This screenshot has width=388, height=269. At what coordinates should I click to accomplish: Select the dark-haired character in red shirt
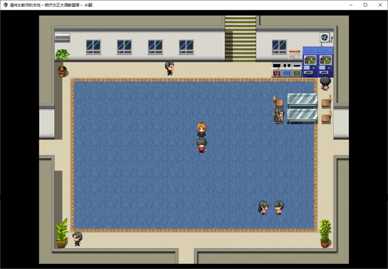point(201,145)
